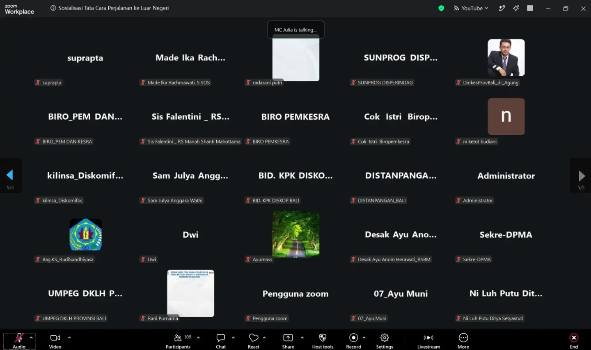The width and height of the screenshot is (591, 350).
Task: Open the Chat panel
Action: (221, 341)
